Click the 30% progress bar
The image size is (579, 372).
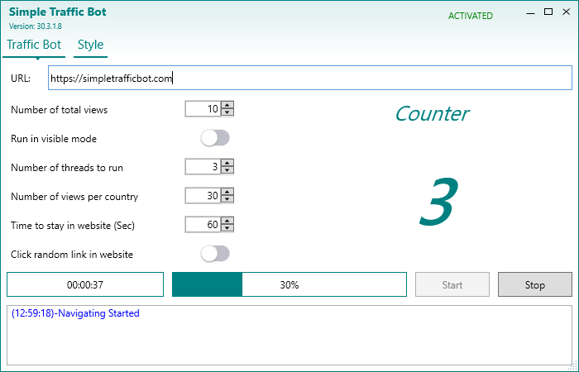click(x=289, y=284)
